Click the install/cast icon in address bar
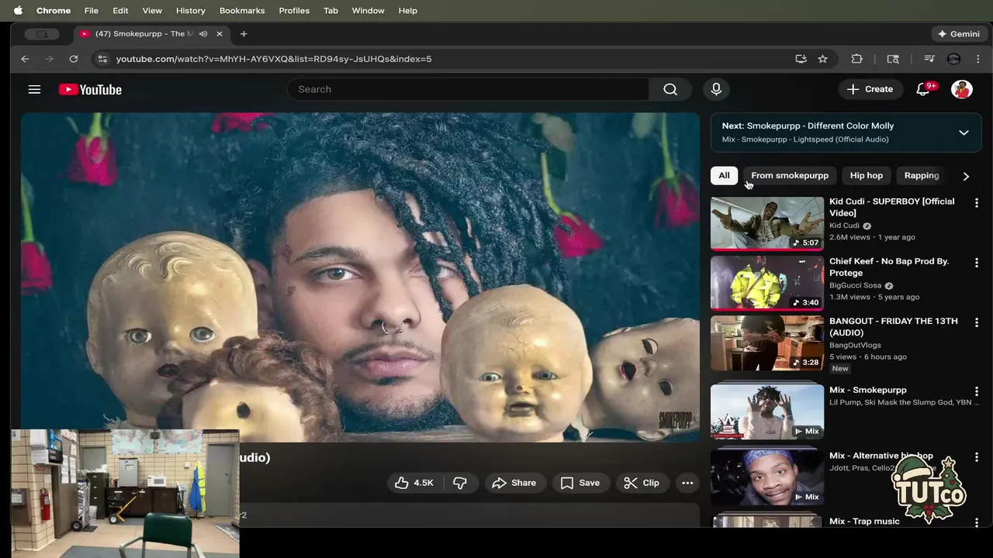Image resolution: width=993 pixels, height=558 pixels. pos(801,59)
